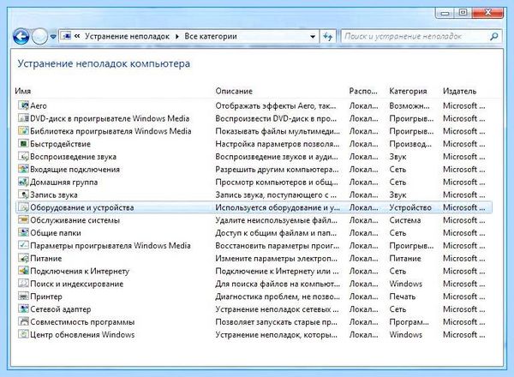Click the DVD-диск в проигрывателе icon
Image resolution: width=514 pixels, height=377 pixels.
(23, 118)
